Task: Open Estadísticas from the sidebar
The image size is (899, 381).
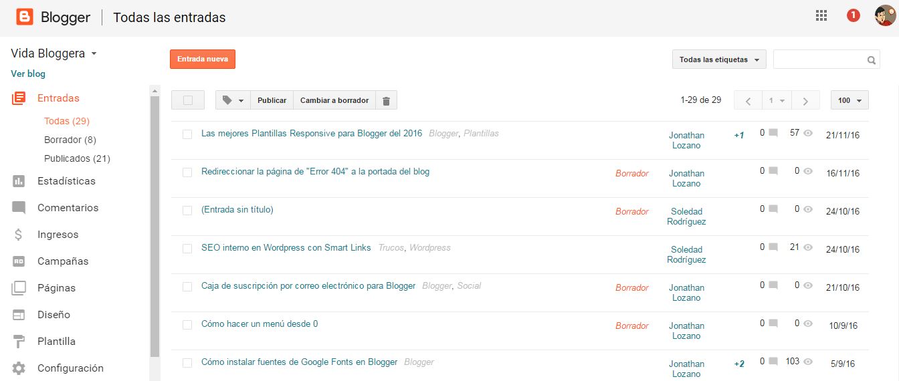Action: [66, 181]
